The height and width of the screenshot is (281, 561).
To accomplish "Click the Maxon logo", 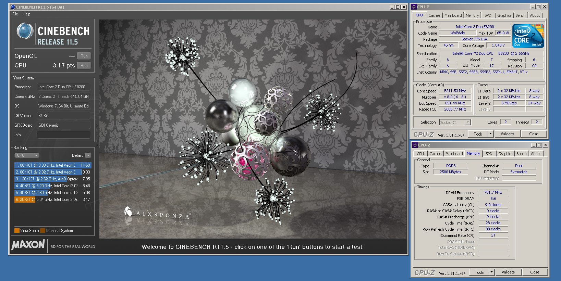I will tap(28, 245).
